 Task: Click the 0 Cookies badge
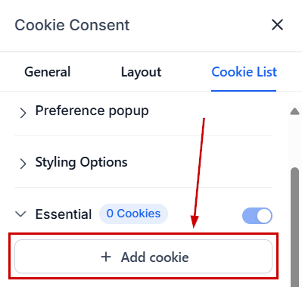pyautogui.click(x=133, y=214)
